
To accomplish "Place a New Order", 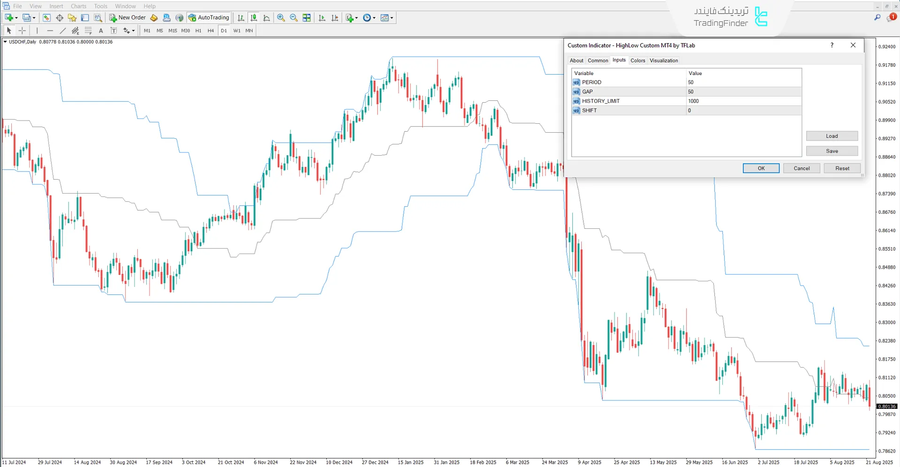I will pos(127,17).
